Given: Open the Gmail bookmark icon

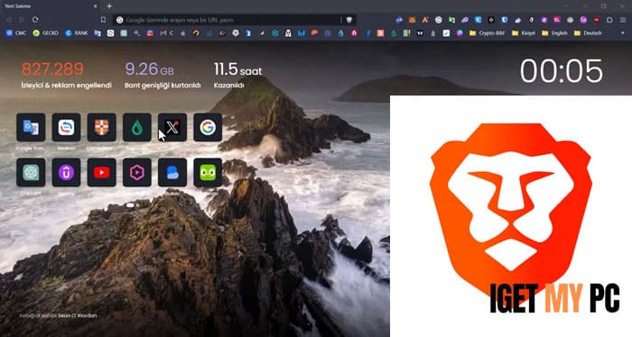Looking at the screenshot, I should pyautogui.click(x=163, y=33).
